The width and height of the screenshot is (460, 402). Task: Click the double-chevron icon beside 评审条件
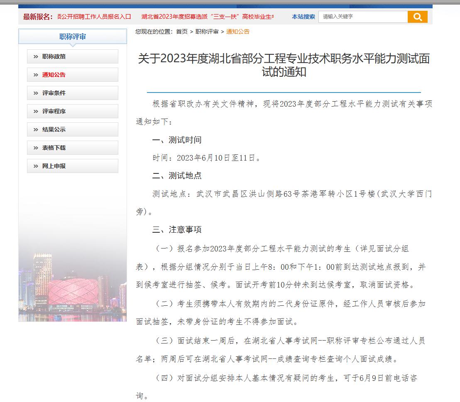(x=36, y=93)
